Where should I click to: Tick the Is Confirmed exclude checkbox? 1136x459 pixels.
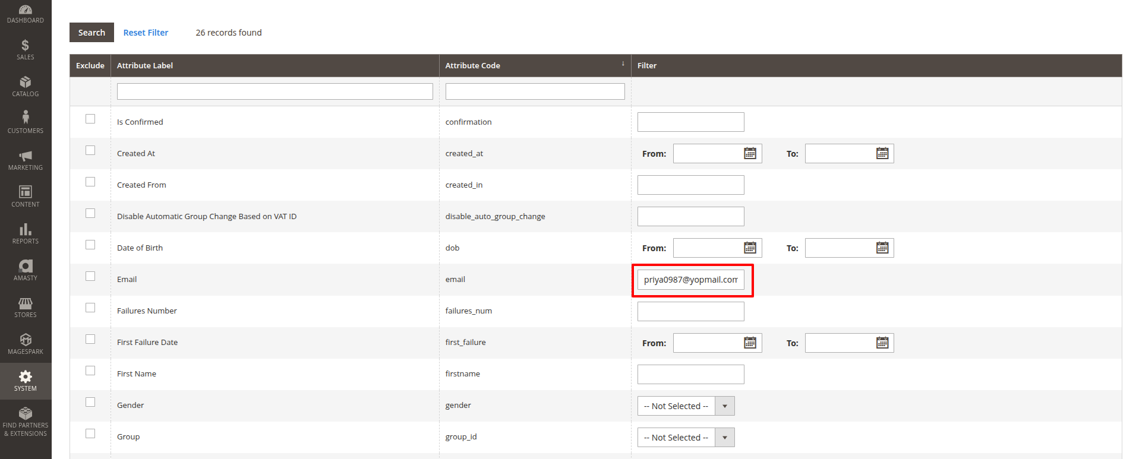click(90, 119)
